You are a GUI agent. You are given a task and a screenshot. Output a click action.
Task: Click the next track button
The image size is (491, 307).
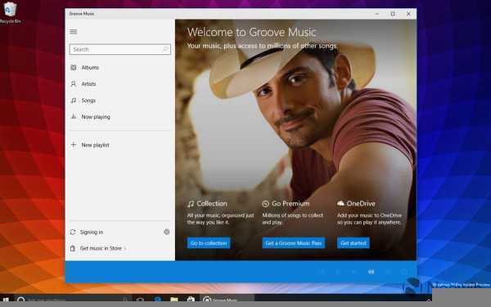pos(354,272)
